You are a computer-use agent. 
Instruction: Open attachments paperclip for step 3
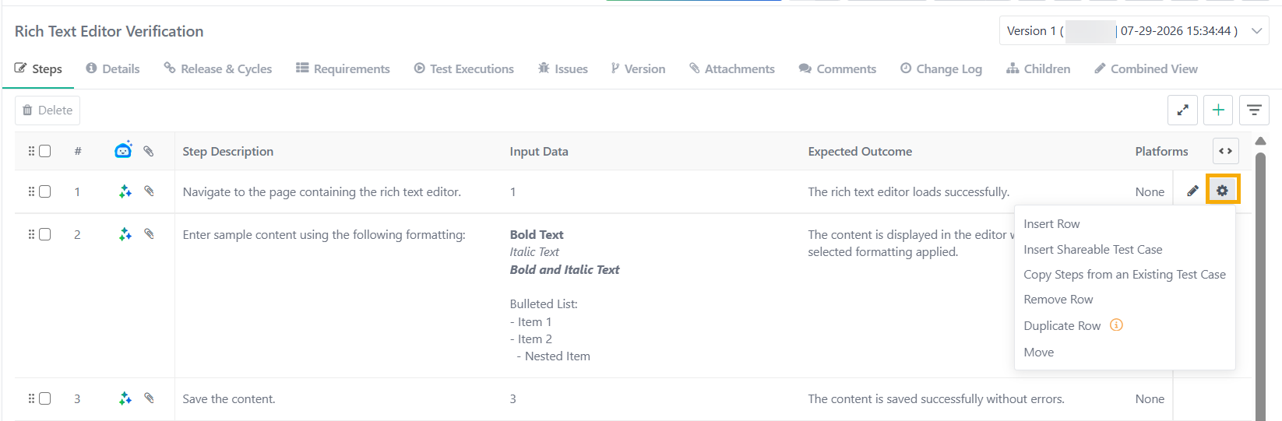pyautogui.click(x=149, y=398)
